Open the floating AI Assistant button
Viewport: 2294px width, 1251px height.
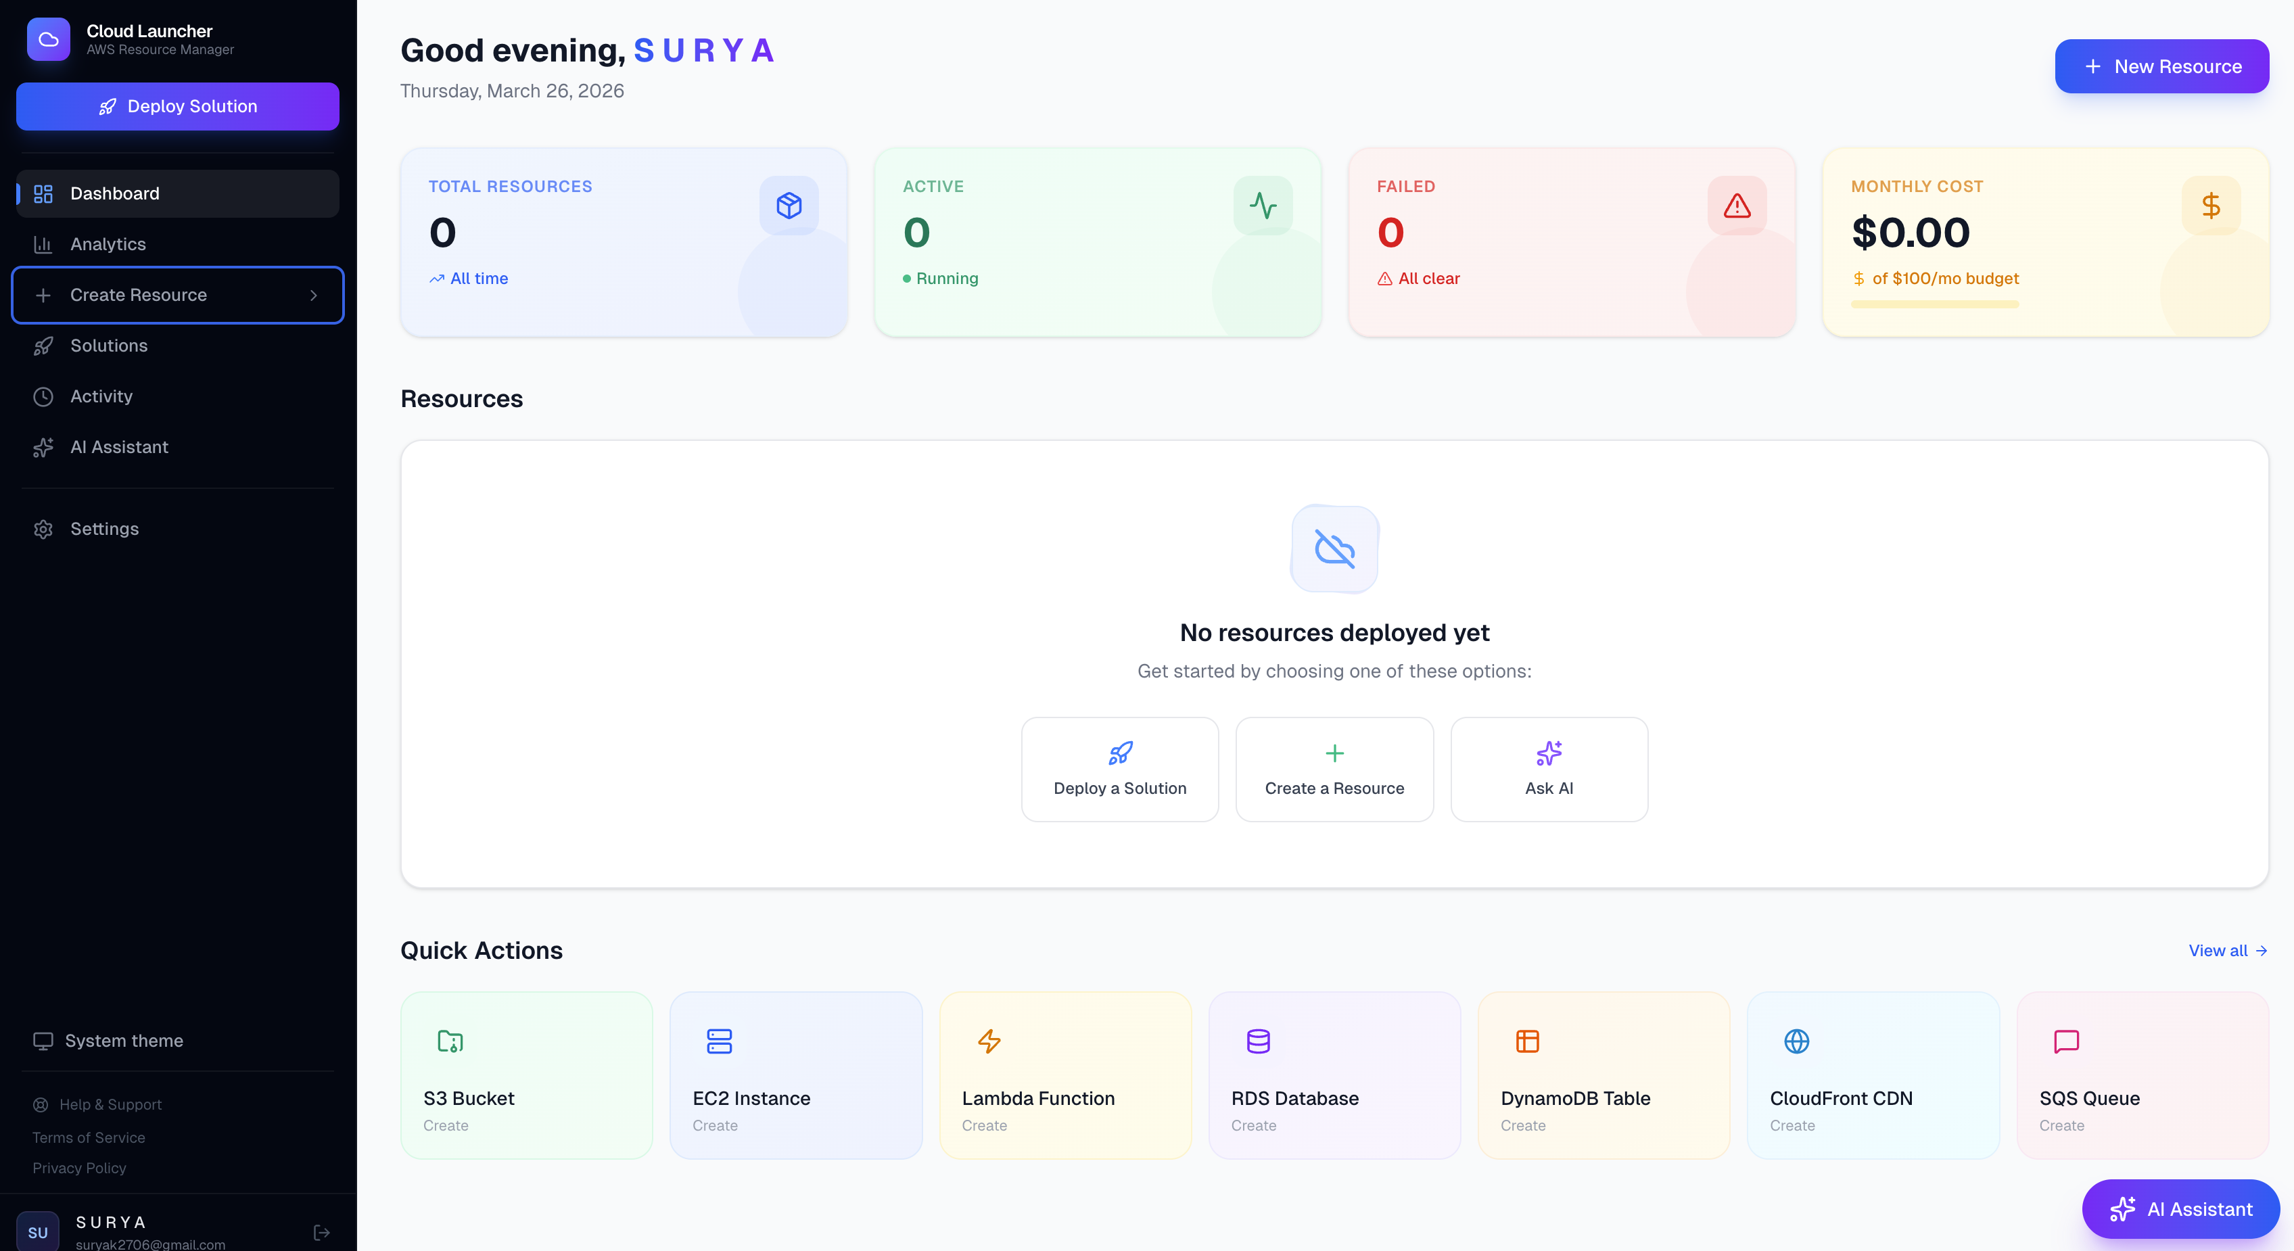pyautogui.click(x=2180, y=1209)
